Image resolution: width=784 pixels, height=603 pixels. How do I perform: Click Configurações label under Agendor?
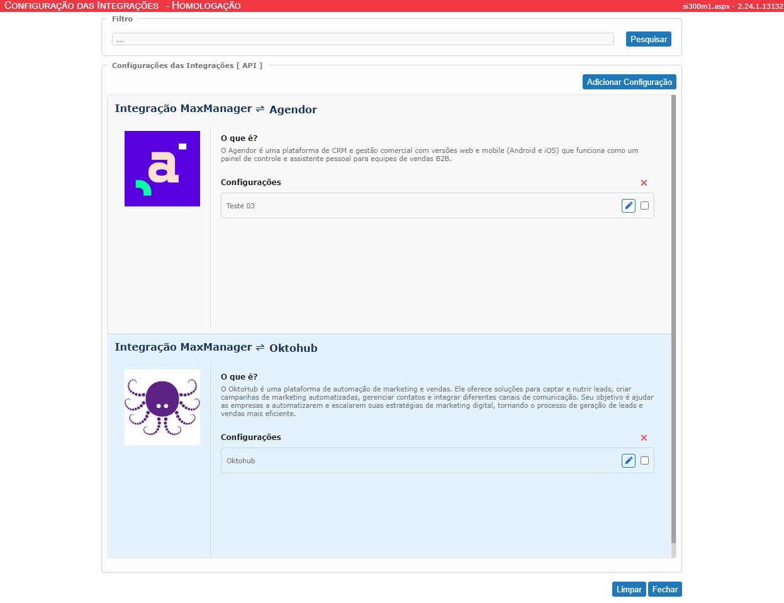click(x=251, y=183)
